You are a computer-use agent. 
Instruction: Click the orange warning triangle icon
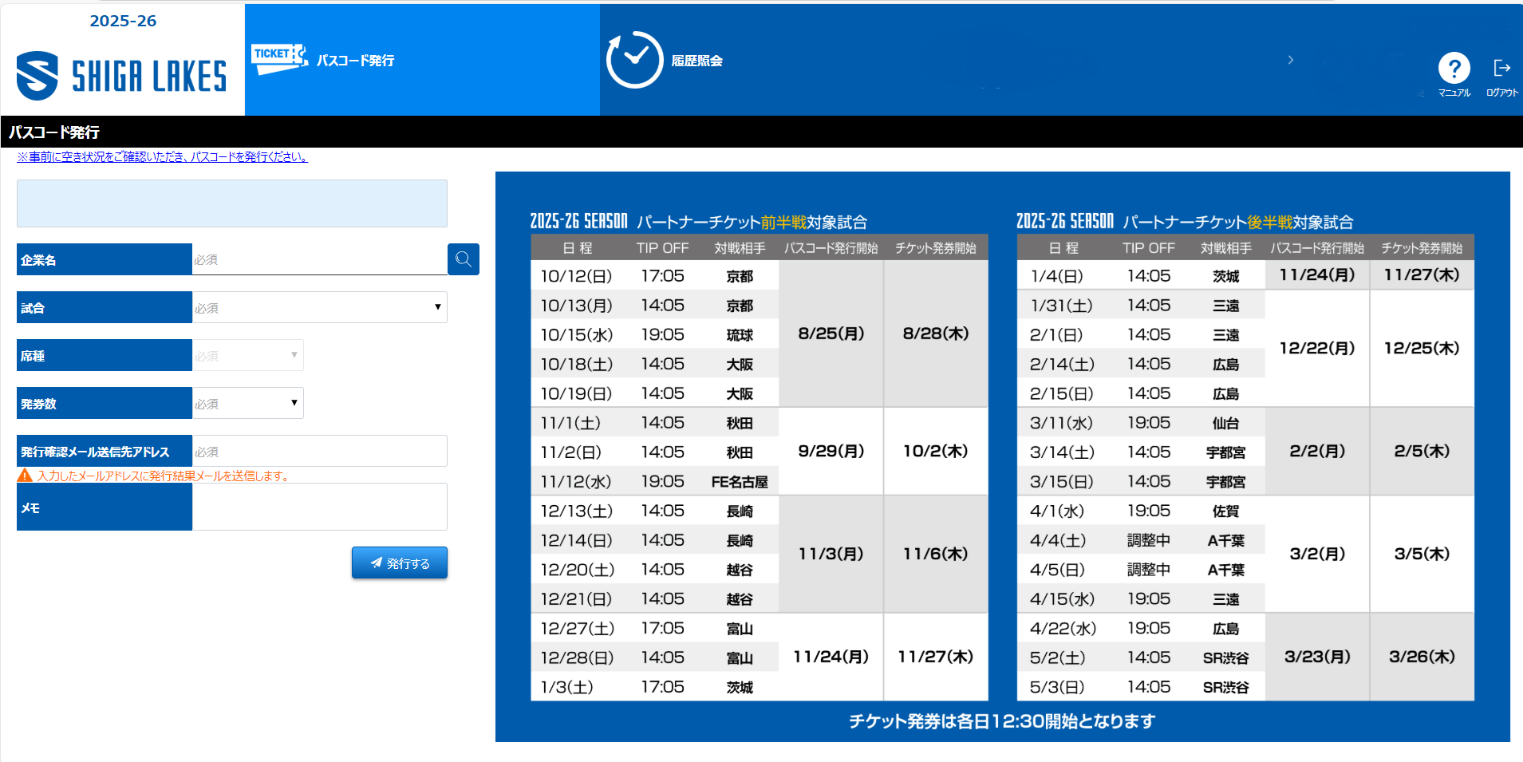pos(25,476)
